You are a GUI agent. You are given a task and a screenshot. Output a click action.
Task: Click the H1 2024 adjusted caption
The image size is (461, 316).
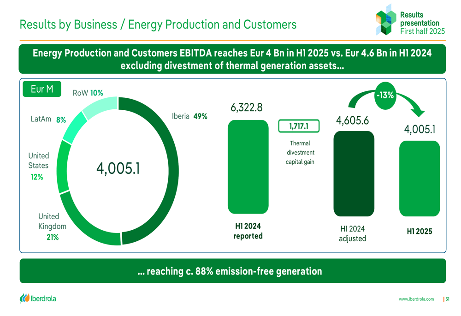(x=353, y=233)
